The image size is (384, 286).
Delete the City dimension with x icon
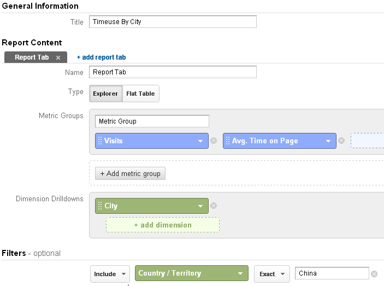[x=214, y=206]
